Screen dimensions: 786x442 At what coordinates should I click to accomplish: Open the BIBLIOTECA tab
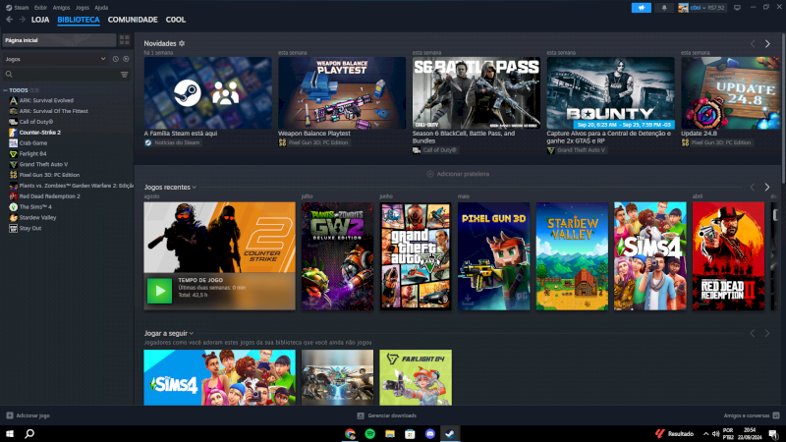coord(79,20)
